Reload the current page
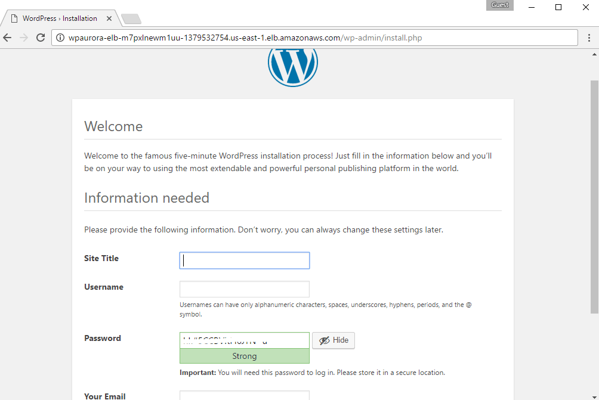Screen dimensions: 599x400 [x=41, y=38]
